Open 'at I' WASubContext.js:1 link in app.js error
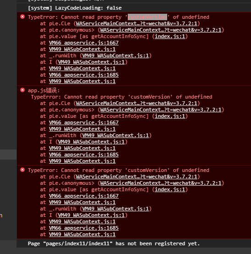The width and height of the screenshot is (251, 254). 91,142
